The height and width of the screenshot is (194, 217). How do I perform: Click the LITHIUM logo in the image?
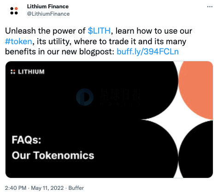pyautogui.click(x=28, y=72)
